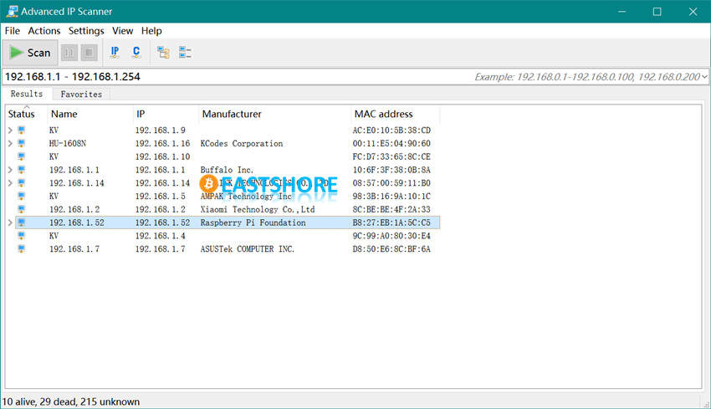Switch to the Favorites tab

point(81,95)
